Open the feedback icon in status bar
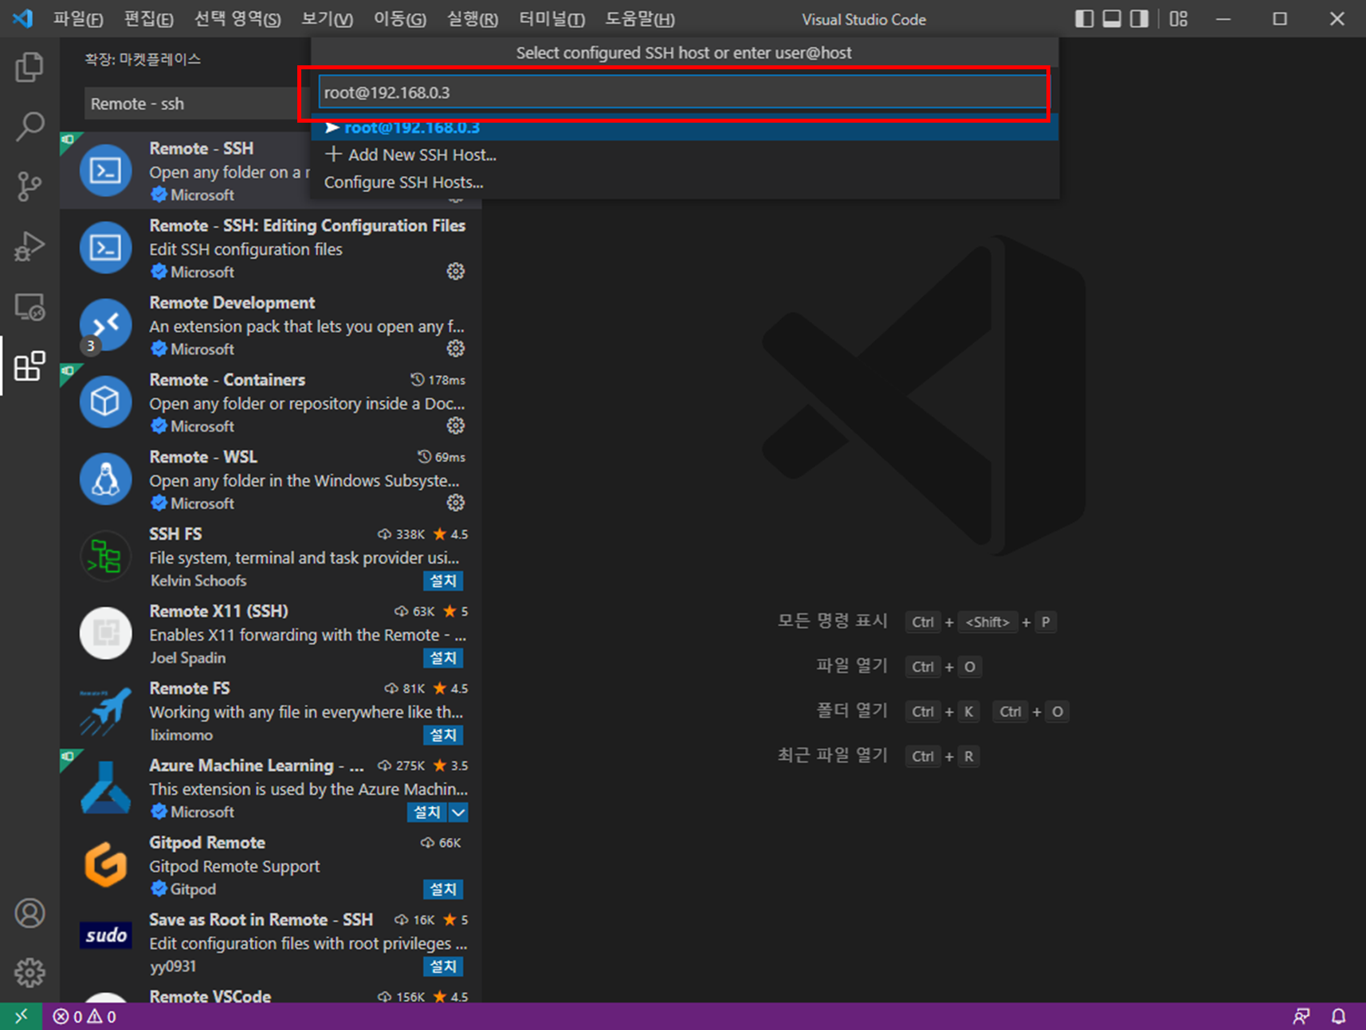Viewport: 1366px width, 1030px height. [x=1301, y=1016]
